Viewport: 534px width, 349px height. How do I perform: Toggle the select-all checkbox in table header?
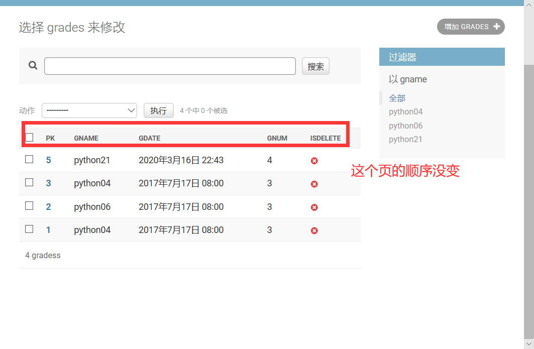tap(29, 138)
